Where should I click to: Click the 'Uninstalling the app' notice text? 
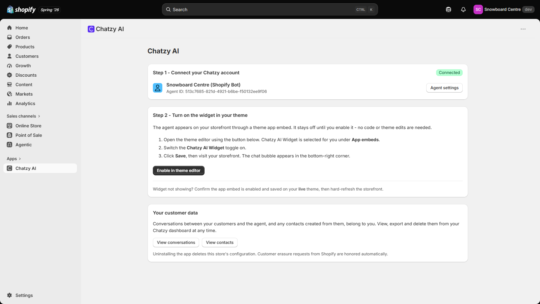[270, 254]
